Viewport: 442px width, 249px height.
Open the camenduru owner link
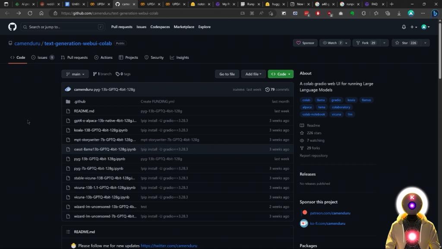[27, 44]
